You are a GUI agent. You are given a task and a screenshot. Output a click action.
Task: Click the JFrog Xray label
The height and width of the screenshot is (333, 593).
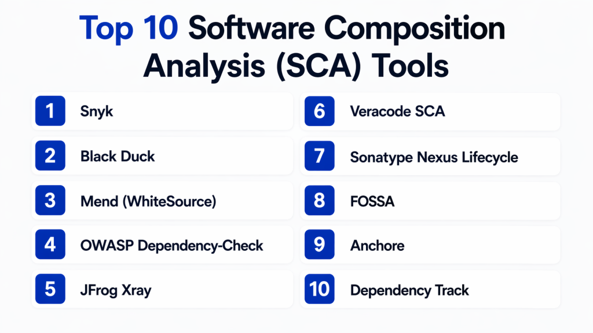pos(115,290)
